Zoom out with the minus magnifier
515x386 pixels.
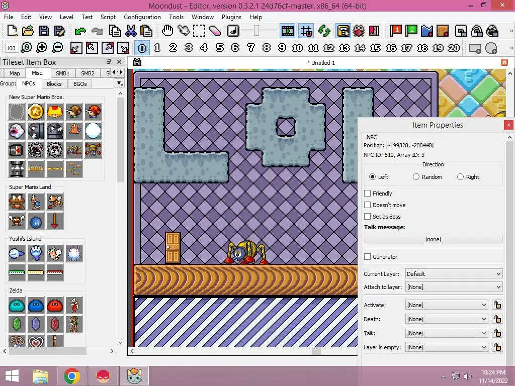57,48
